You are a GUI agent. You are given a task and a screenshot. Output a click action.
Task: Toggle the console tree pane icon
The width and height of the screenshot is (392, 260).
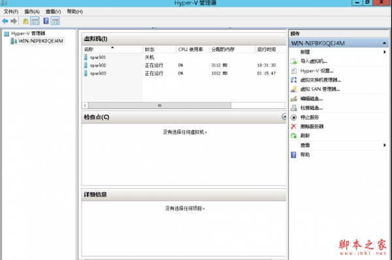click(x=35, y=22)
